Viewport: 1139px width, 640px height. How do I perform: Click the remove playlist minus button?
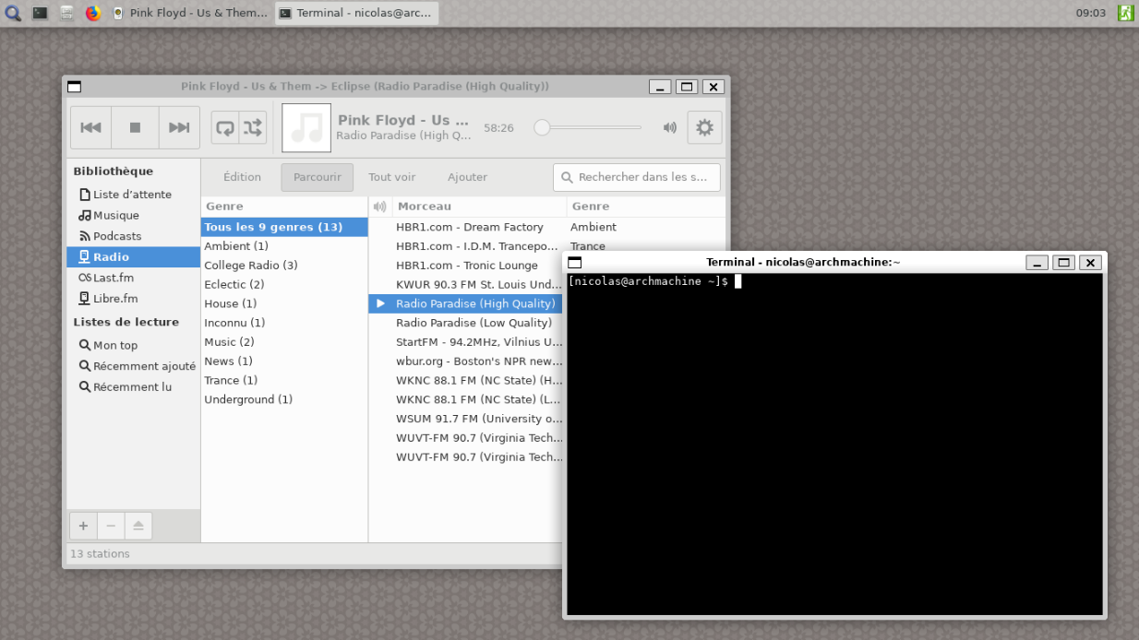111,526
